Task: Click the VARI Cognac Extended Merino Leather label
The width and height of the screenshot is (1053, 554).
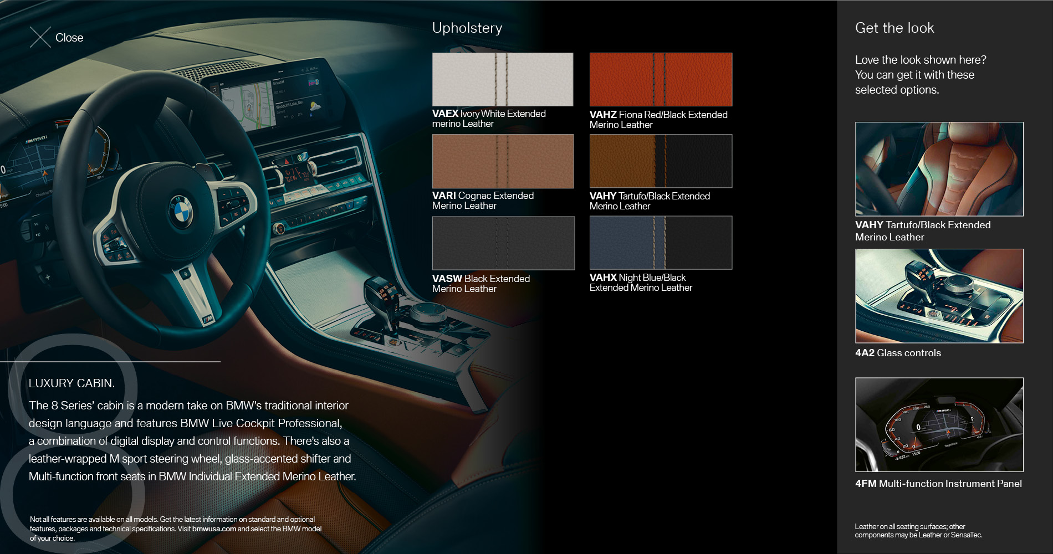Action: coord(483,201)
